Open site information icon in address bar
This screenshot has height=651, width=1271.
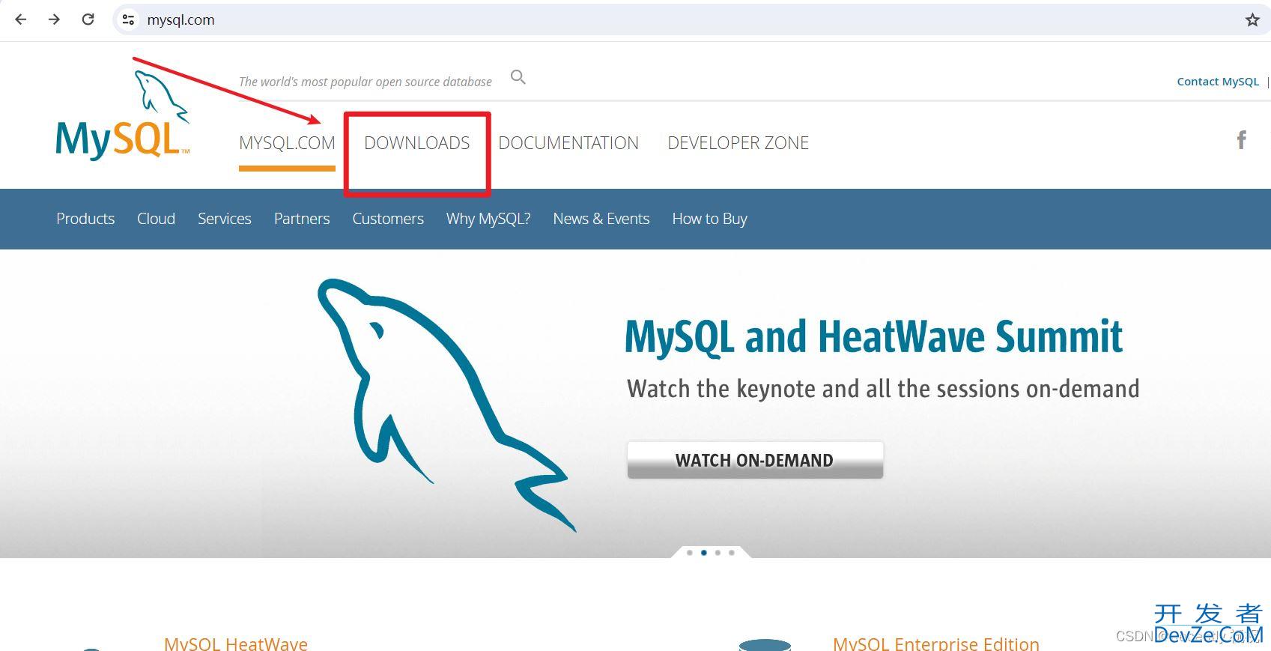129,19
